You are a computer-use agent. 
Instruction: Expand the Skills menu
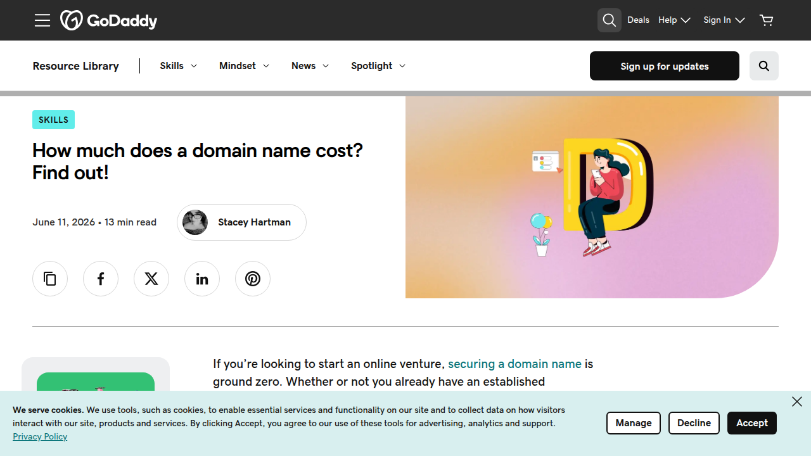click(179, 66)
